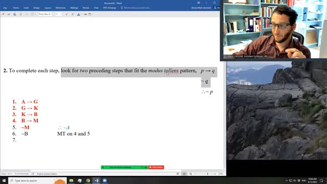Click the page count in the status bar
Screen dimensions: 327x184
[7, 174]
